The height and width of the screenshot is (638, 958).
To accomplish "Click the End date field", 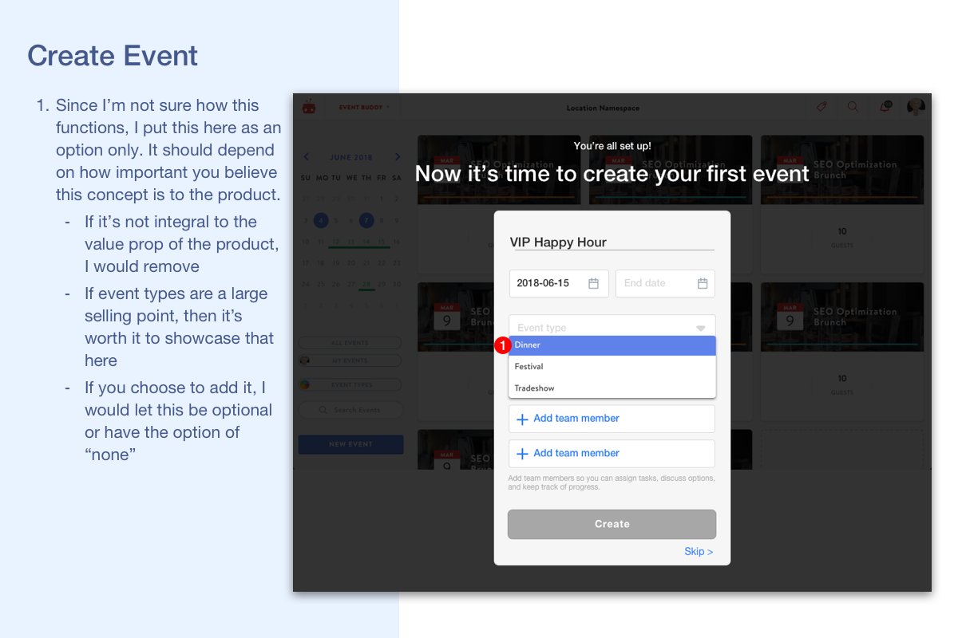I will [665, 283].
